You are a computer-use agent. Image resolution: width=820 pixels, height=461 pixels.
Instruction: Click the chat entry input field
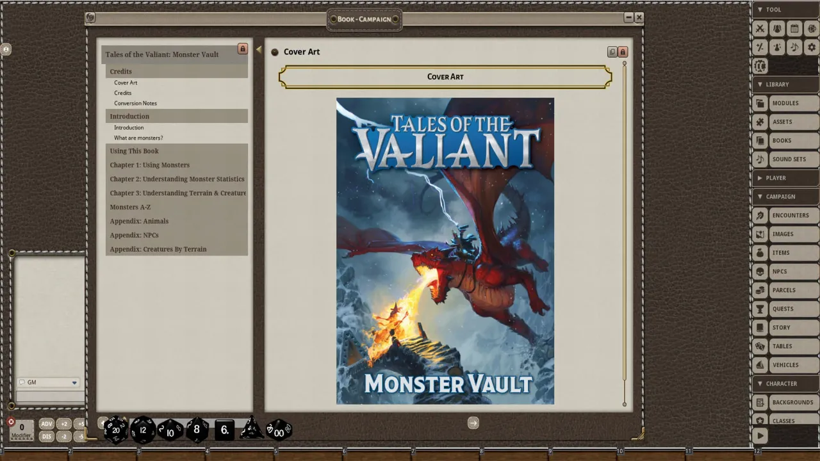click(50, 396)
